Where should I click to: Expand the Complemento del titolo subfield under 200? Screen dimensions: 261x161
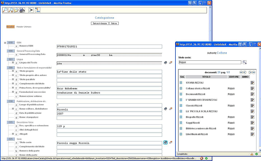(x=13, y=84)
